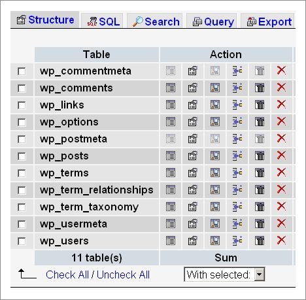Browse icon for wp_usermeta table
The image size is (306, 300).
click(x=170, y=224)
